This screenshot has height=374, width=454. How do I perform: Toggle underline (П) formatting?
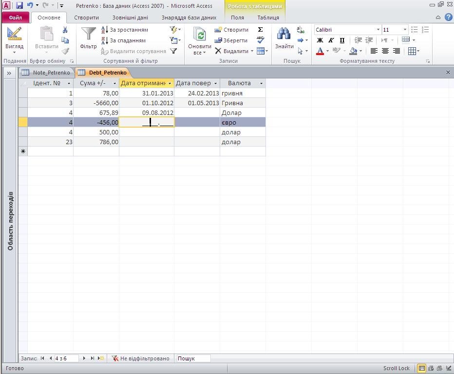tap(342, 40)
